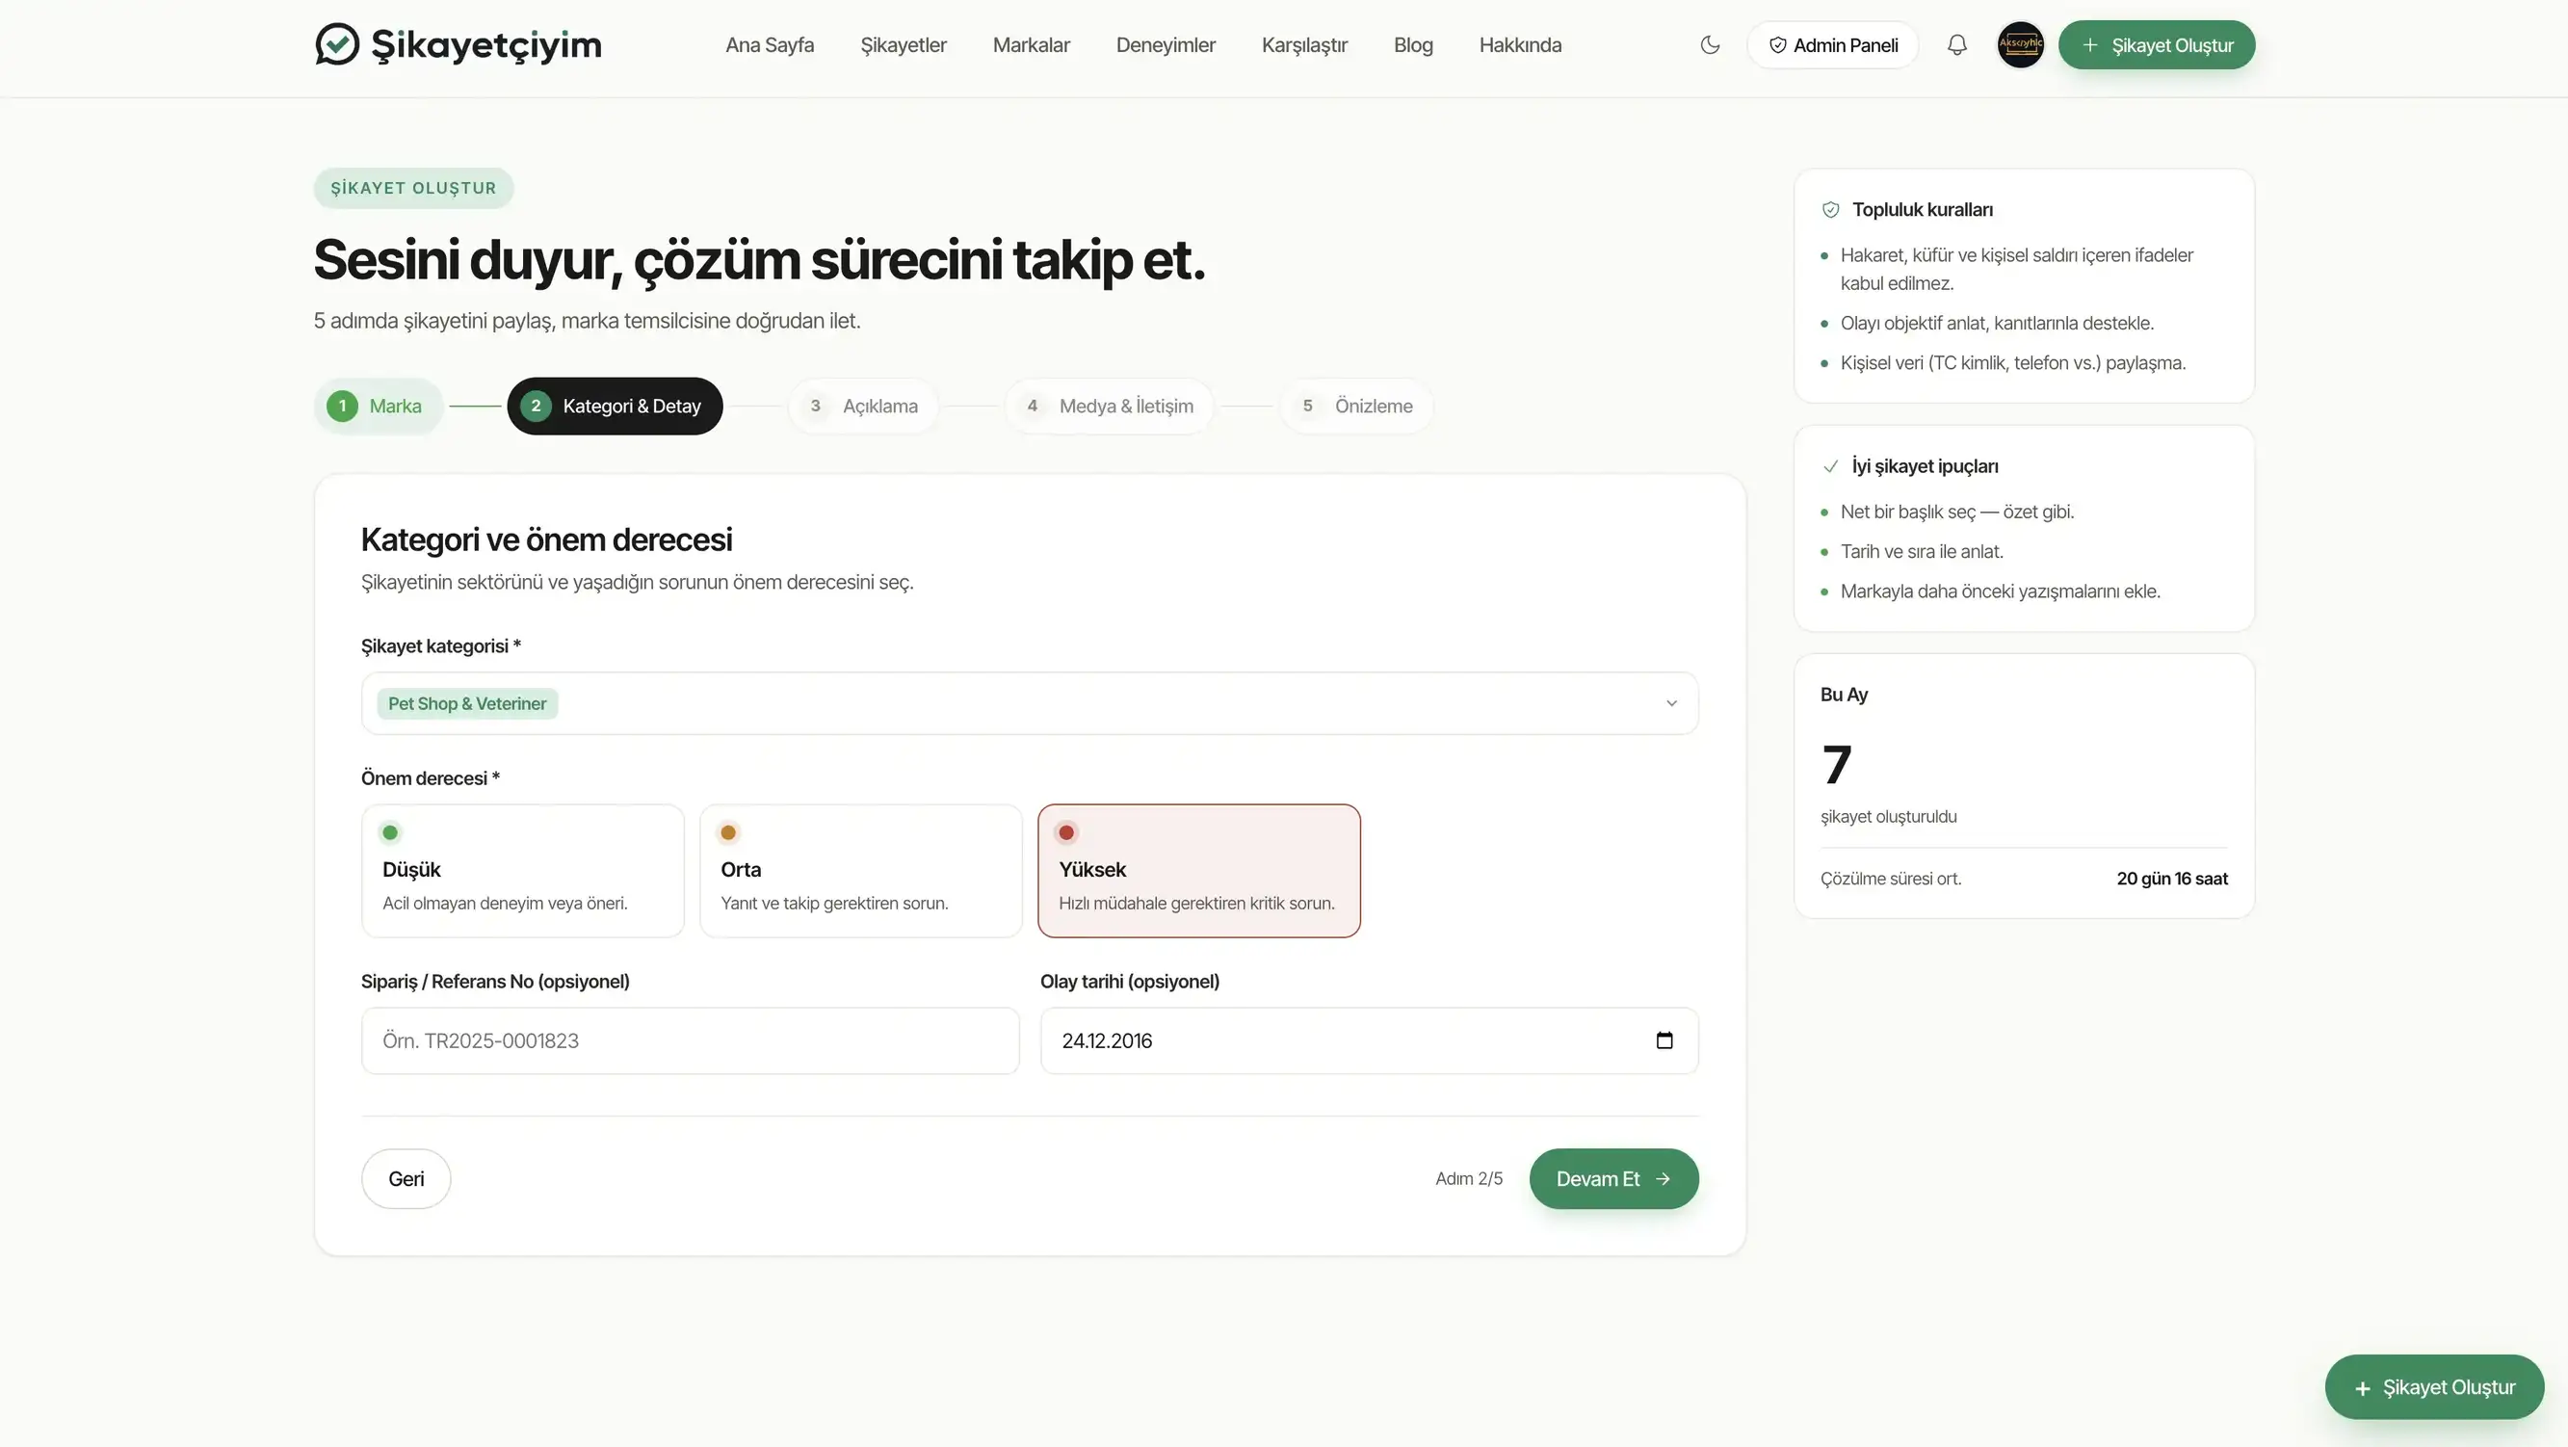
Task: Open notifications bell
Action: 1957,45
